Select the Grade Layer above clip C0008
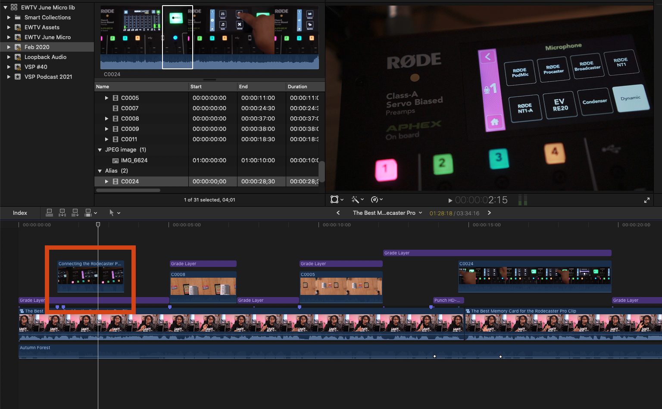This screenshot has height=409, width=662. pyautogui.click(x=203, y=263)
